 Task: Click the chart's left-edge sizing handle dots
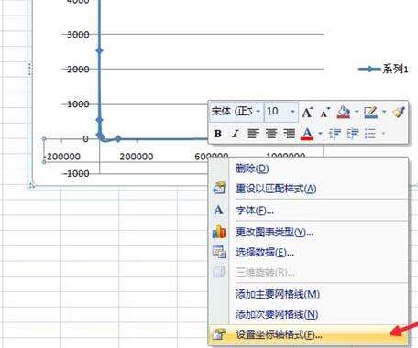(30, 69)
